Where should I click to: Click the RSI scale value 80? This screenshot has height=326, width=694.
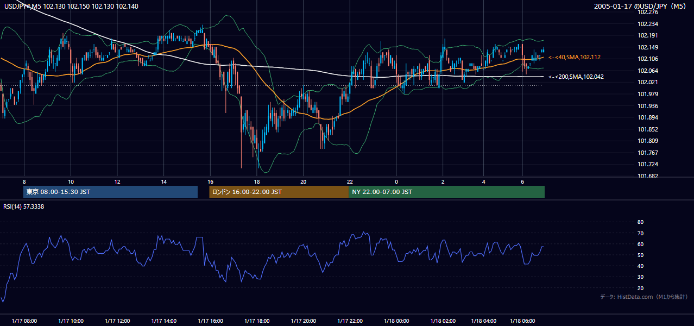[x=640, y=222]
